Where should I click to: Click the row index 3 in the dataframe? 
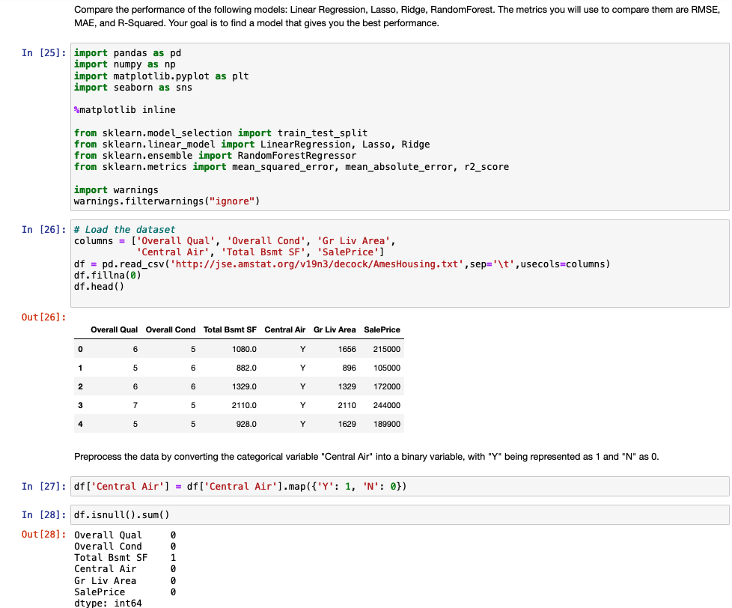(80, 405)
